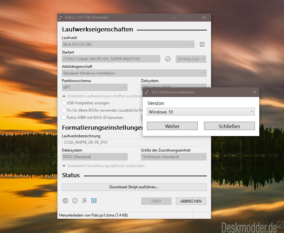This screenshot has width=284, height=233.
Task: Open the Dateisystem FAT32 dropdown
Action: click(95, 157)
